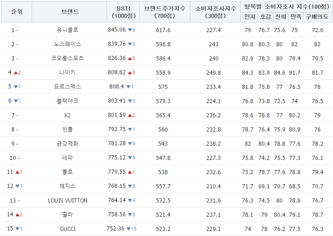This screenshot has width=333, height=236.
Task: Click brand name 폴로
Action: 68,172
